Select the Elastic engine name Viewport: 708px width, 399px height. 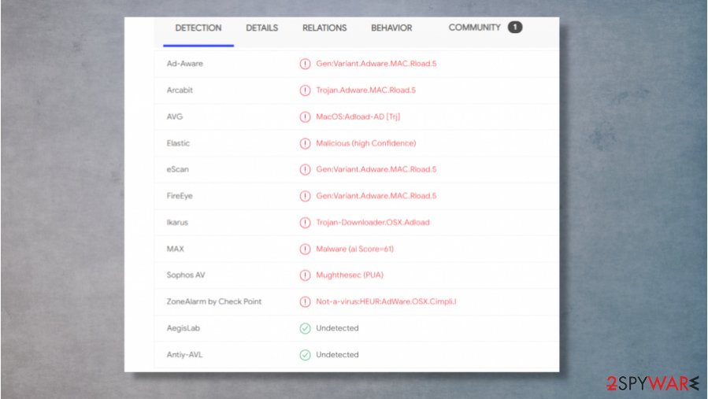tap(178, 143)
